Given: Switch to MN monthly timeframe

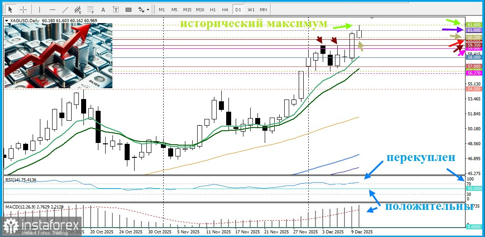Looking at the screenshot, I should click(x=263, y=9).
